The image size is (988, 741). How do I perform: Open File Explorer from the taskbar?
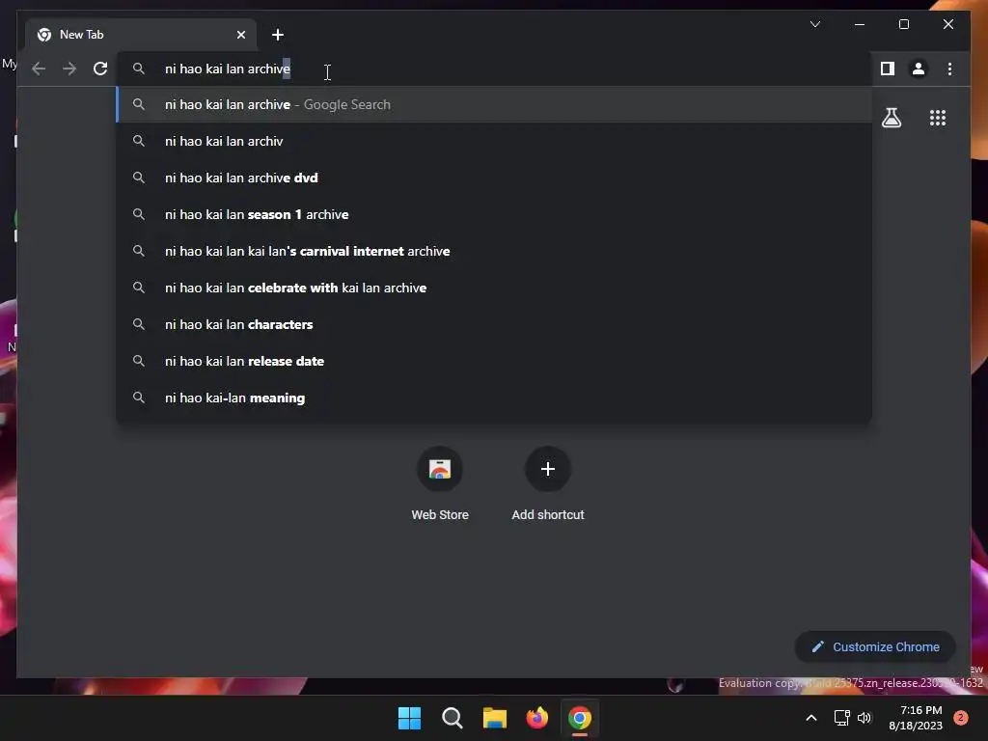click(x=495, y=718)
